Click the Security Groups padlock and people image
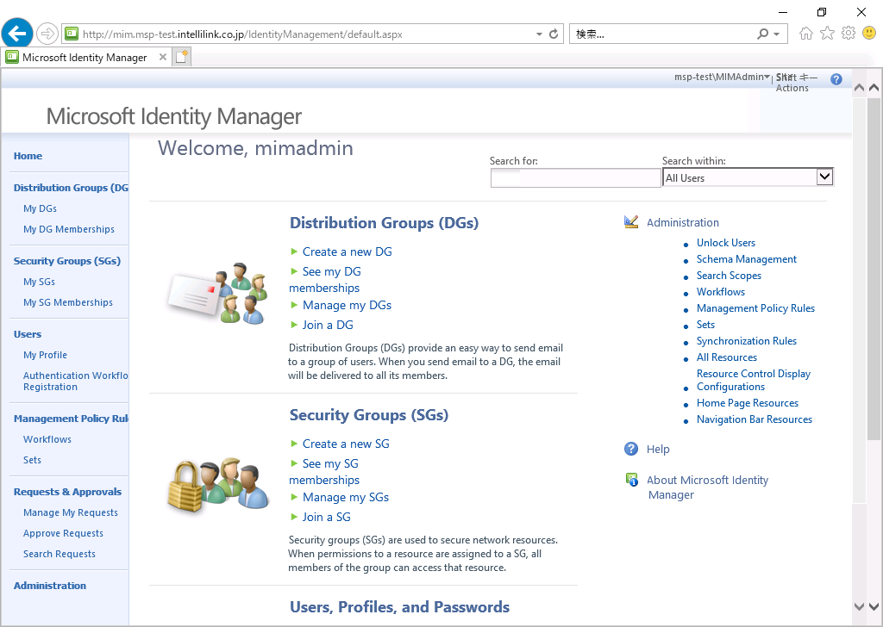Screen dimensions: 883x627 click(x=218, y=485)
